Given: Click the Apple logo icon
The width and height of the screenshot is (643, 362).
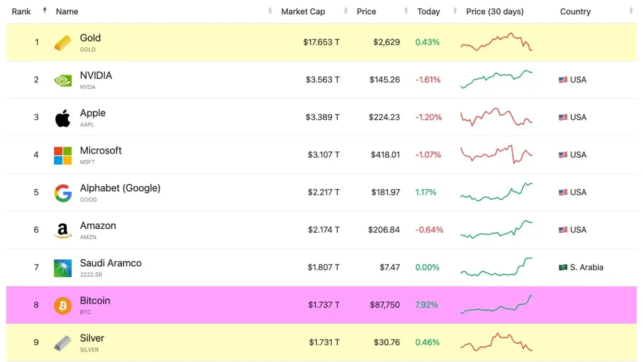Looking at the screenshot, I should (x=62, y=118).
